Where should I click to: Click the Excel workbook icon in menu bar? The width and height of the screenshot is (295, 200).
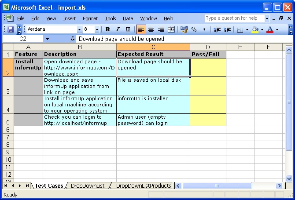pyautogui.click(x=9, y=18)
